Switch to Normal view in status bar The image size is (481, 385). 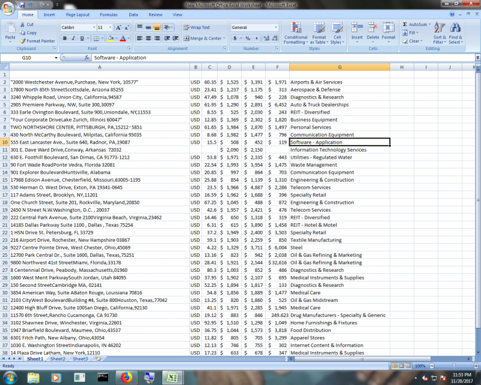[x=395, y=366]
